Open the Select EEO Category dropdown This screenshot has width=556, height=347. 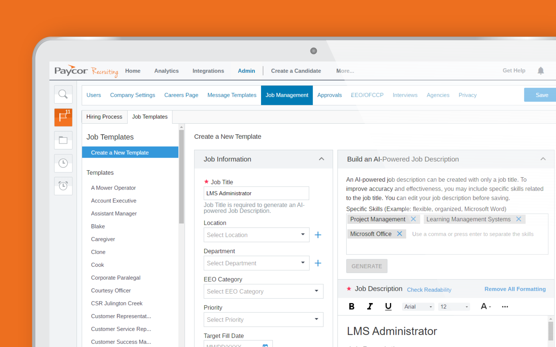click(263, 291)
